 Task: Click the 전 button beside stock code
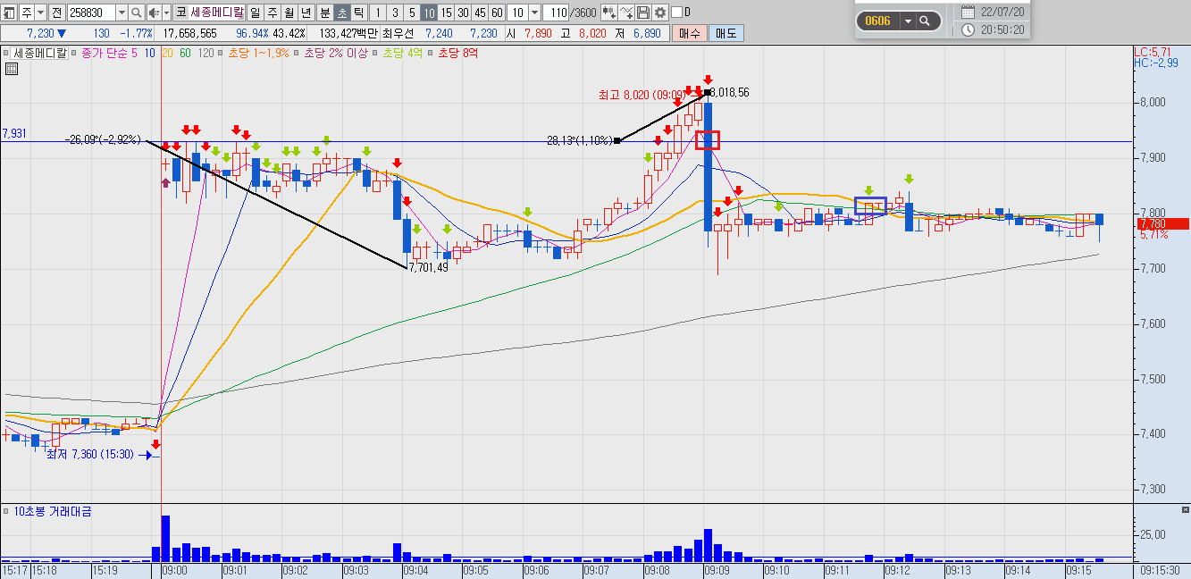(57, 13)
